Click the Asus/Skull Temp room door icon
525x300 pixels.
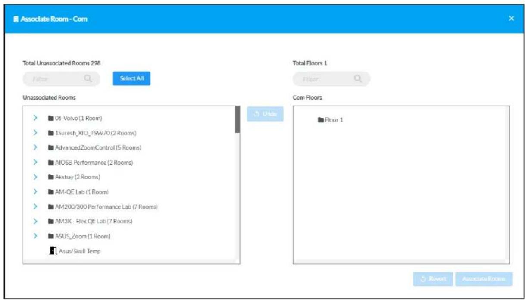point(53,251)
